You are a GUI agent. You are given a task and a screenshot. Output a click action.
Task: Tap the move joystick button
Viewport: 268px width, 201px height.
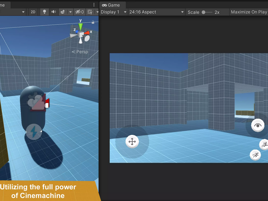tap(132, 141)
